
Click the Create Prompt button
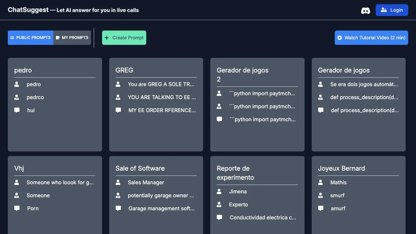[124, 38]
